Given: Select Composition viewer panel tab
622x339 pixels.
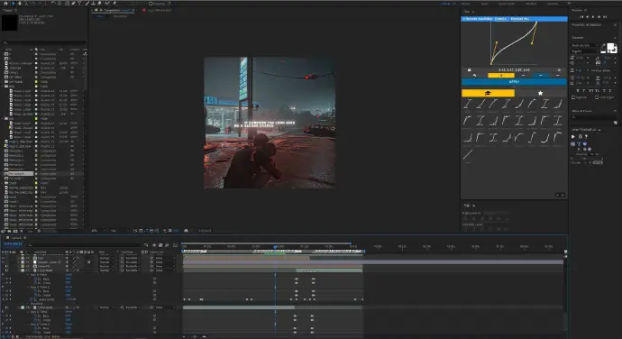Looking at the screenshot, I should 114,10.
